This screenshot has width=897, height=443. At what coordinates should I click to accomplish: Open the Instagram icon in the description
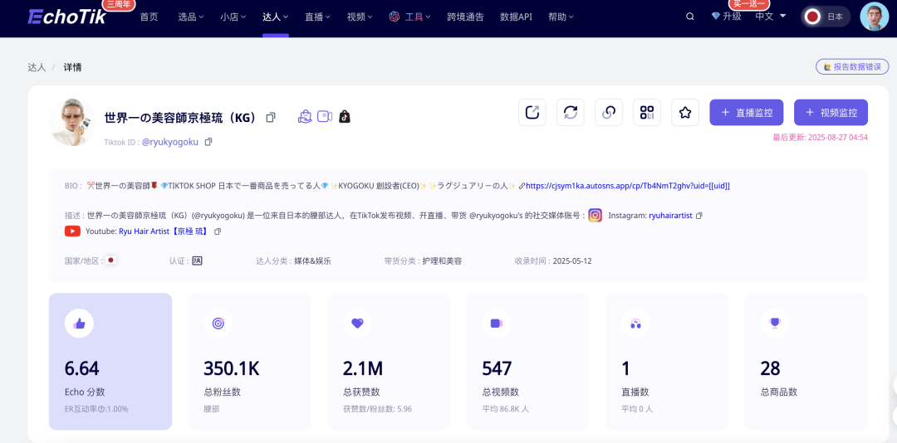[595, 216]
